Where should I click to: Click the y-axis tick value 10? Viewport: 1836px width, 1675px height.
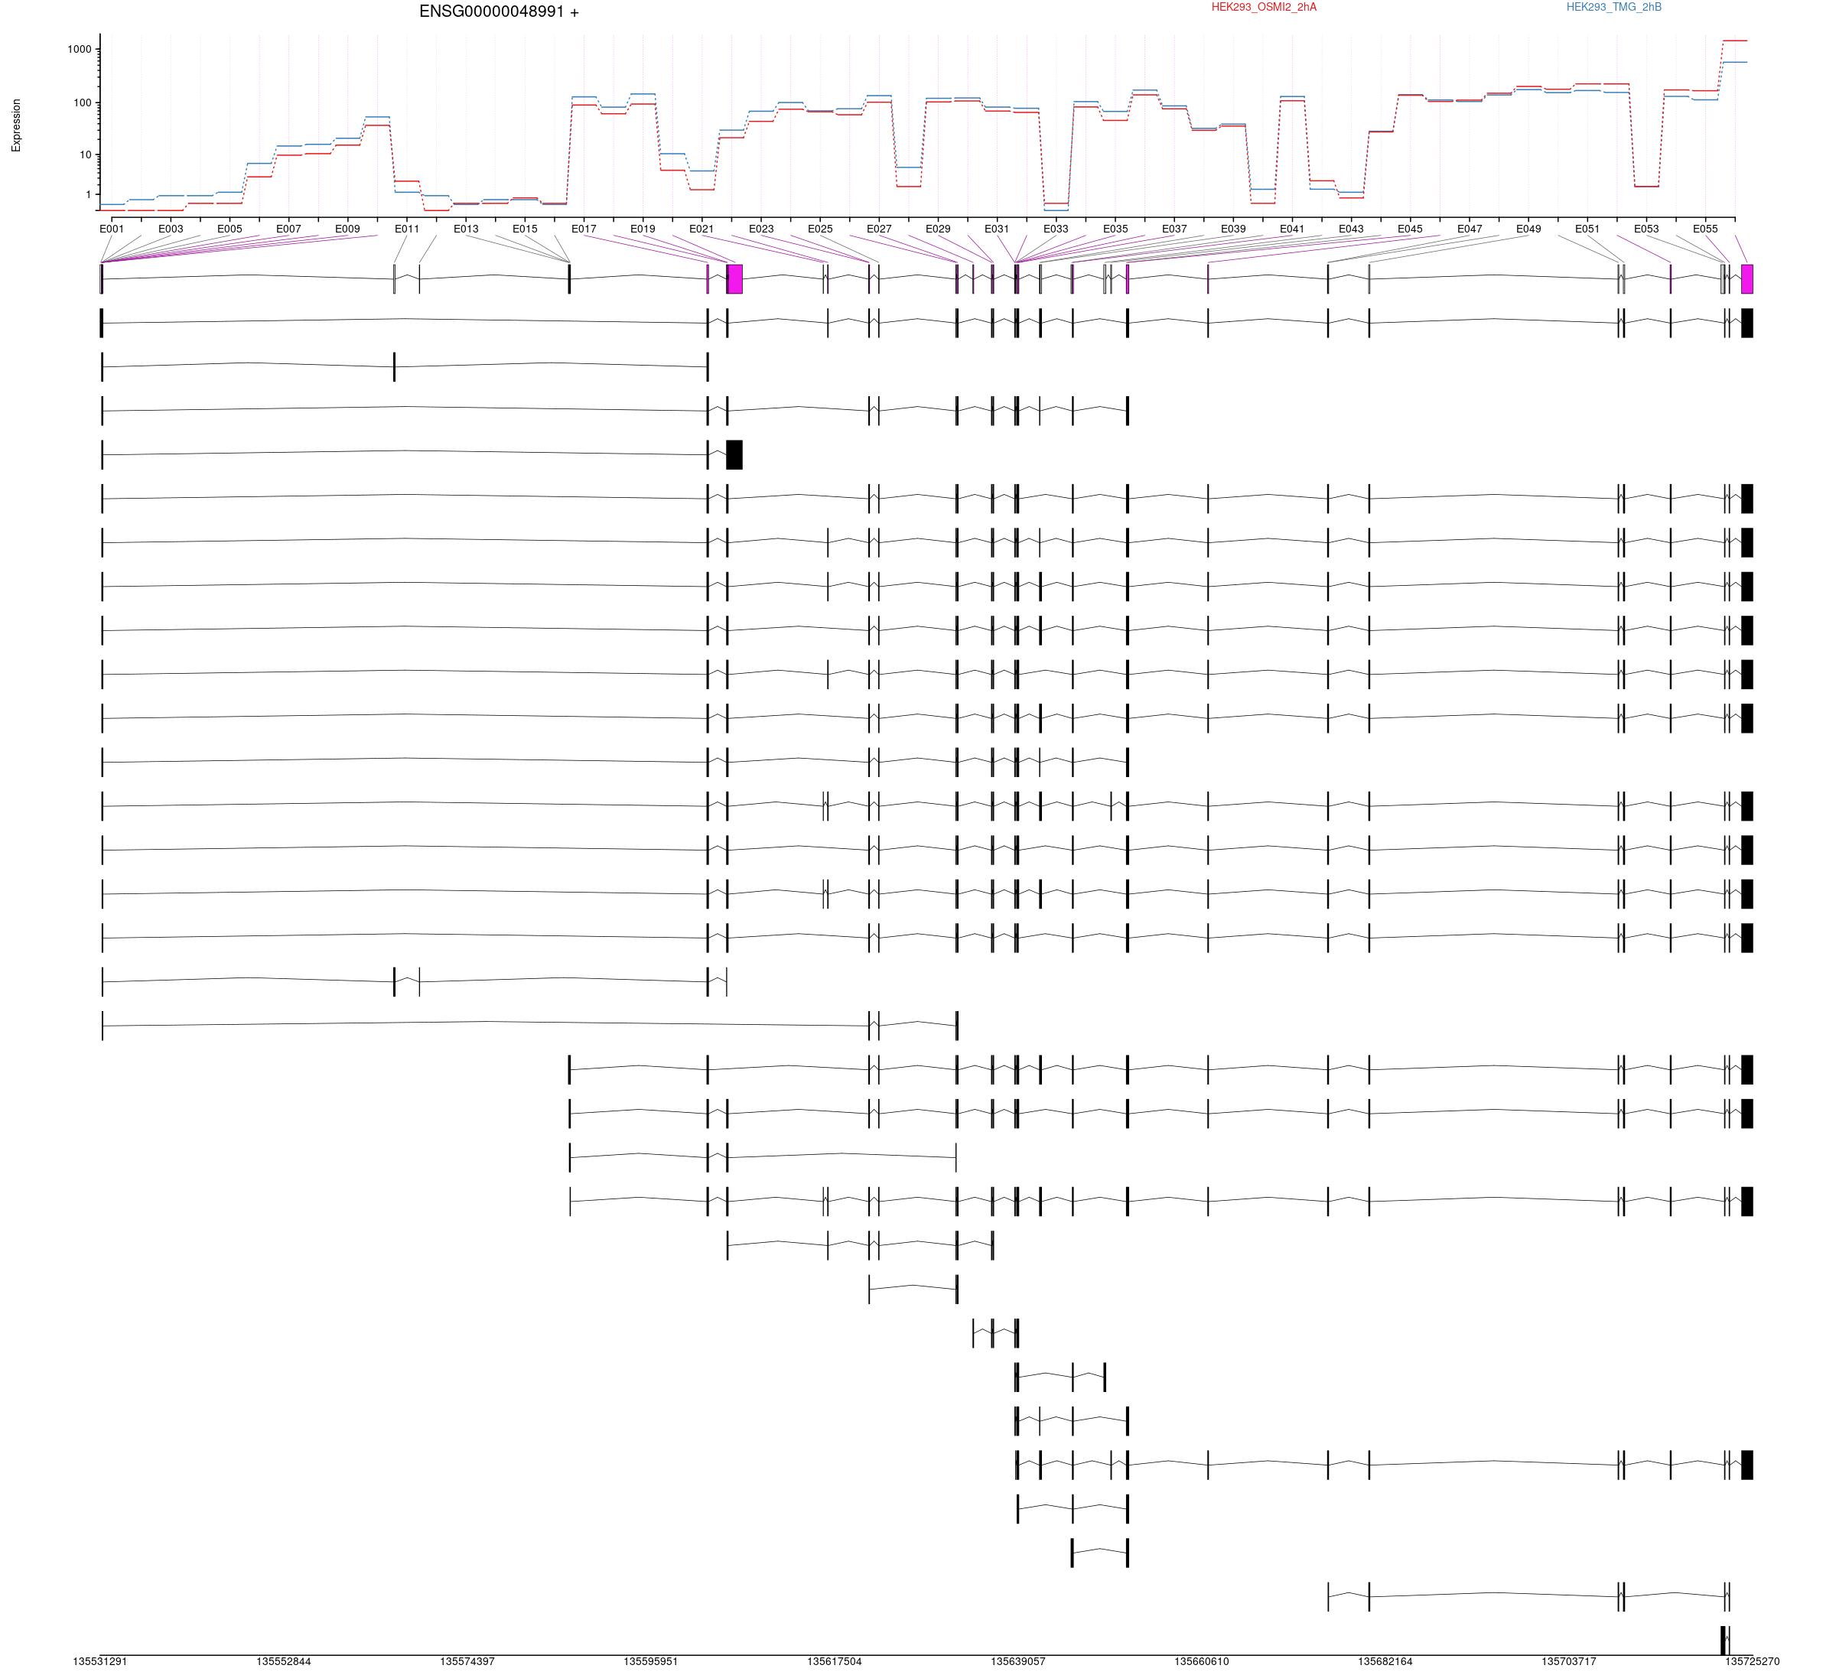tap(85, 154)
